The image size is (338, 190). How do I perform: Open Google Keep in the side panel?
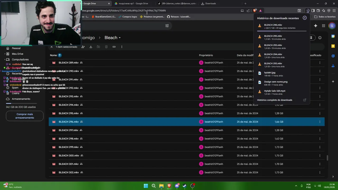coord(333,46)
